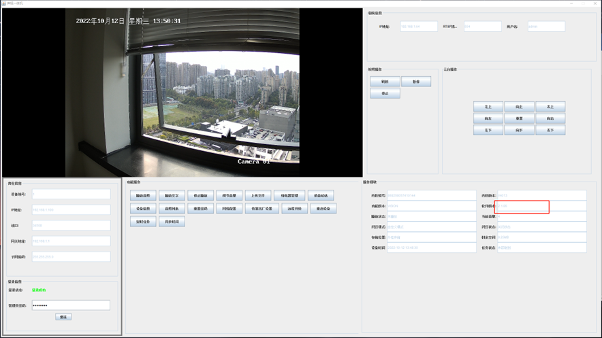
Task: Select the 子网掩码 (subnet mask) input field
Action: coord(71,256)
